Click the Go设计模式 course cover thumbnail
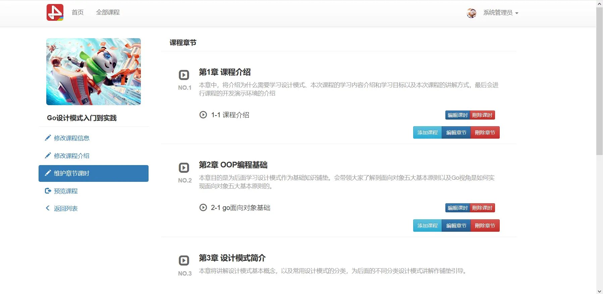The image size is (603, 294). [x=94, y=72]
